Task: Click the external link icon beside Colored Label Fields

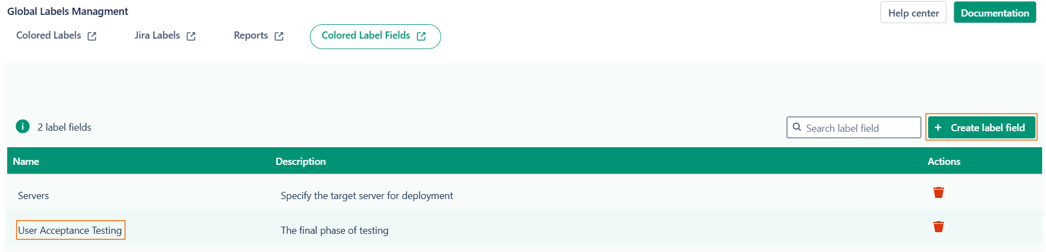Action: 421,36
